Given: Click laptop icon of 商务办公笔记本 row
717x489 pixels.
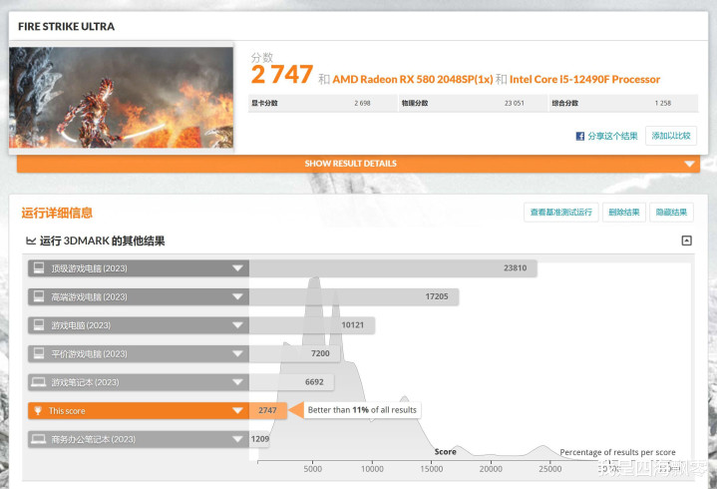Looking at the screenshot, I should (39, 439).
